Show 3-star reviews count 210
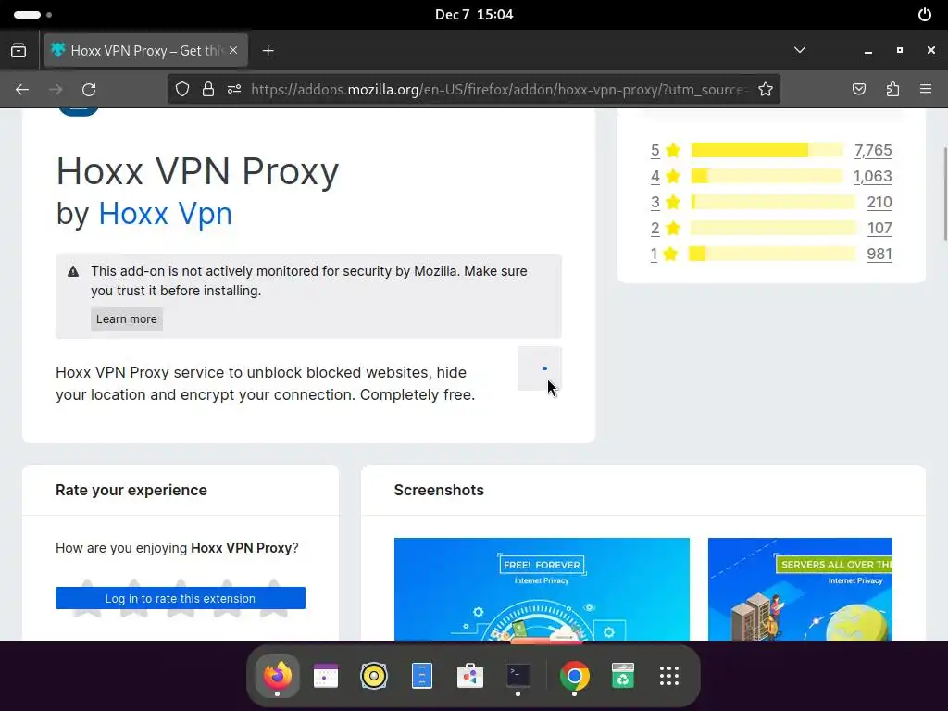 (x=879, y=202)
